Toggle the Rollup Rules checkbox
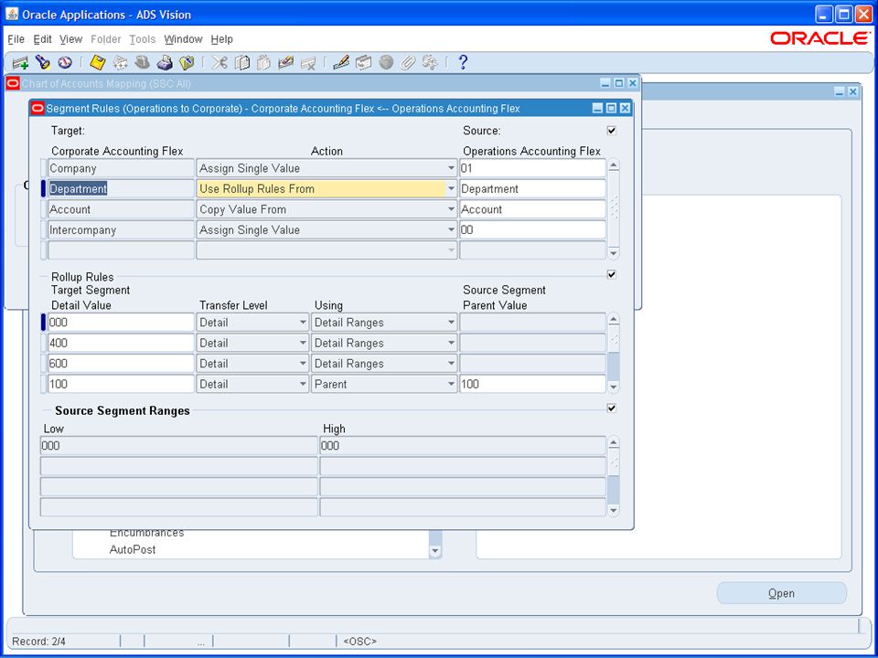The width and height of the screenshot is (878, 658). pos(612,275)
